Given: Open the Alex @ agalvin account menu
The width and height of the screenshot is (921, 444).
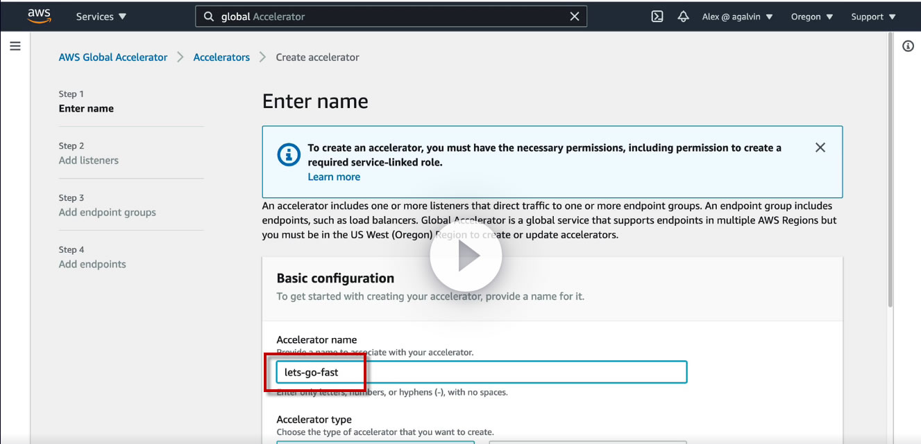Looking at the screenshot, I should (738, 17).
